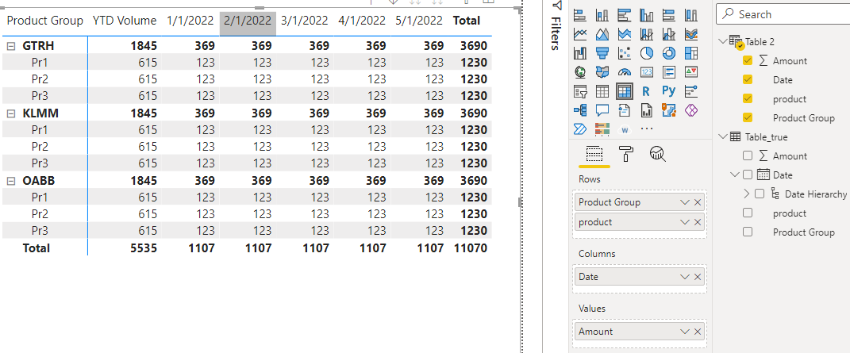The width and height of the screenshot is (850, 353).
Task: Pick the 100% stacked column chart visual
Action: (691, 15)
